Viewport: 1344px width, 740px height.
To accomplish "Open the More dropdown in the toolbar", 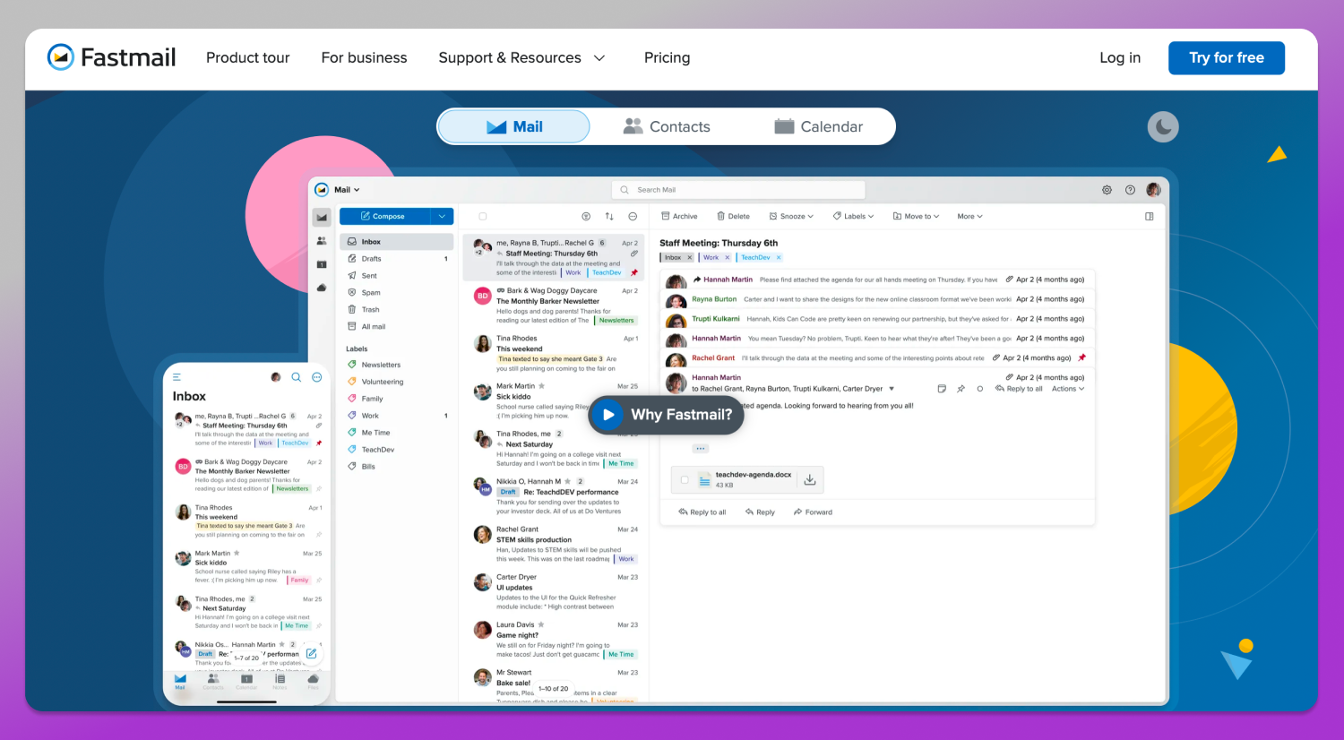I will click(x=969, y=216).
